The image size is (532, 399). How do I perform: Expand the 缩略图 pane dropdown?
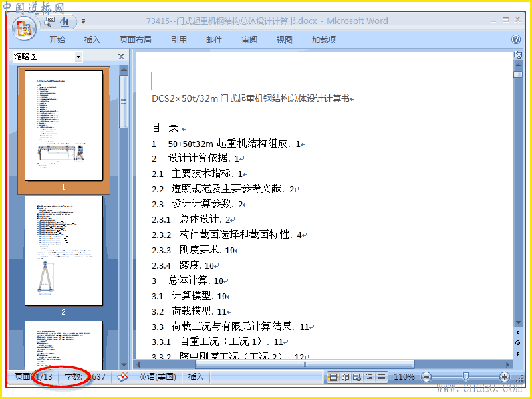pyautogui.click(x=78, y=57)
